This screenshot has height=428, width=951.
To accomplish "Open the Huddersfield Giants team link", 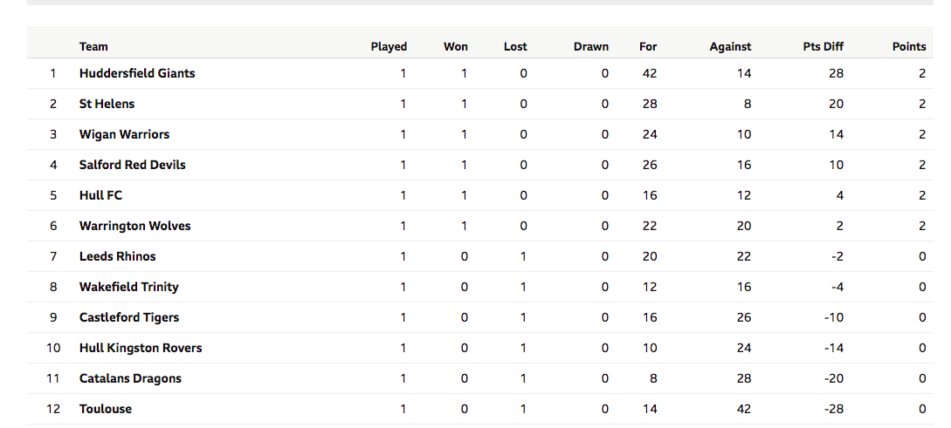I will pyautogui.click(x=137, y=73).
